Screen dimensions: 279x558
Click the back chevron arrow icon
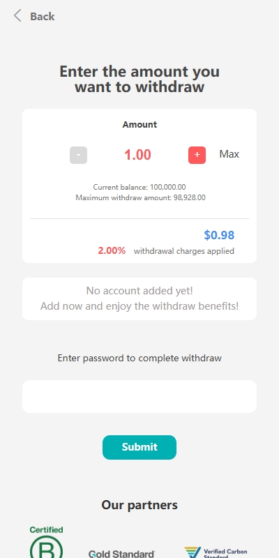(17, 16)
